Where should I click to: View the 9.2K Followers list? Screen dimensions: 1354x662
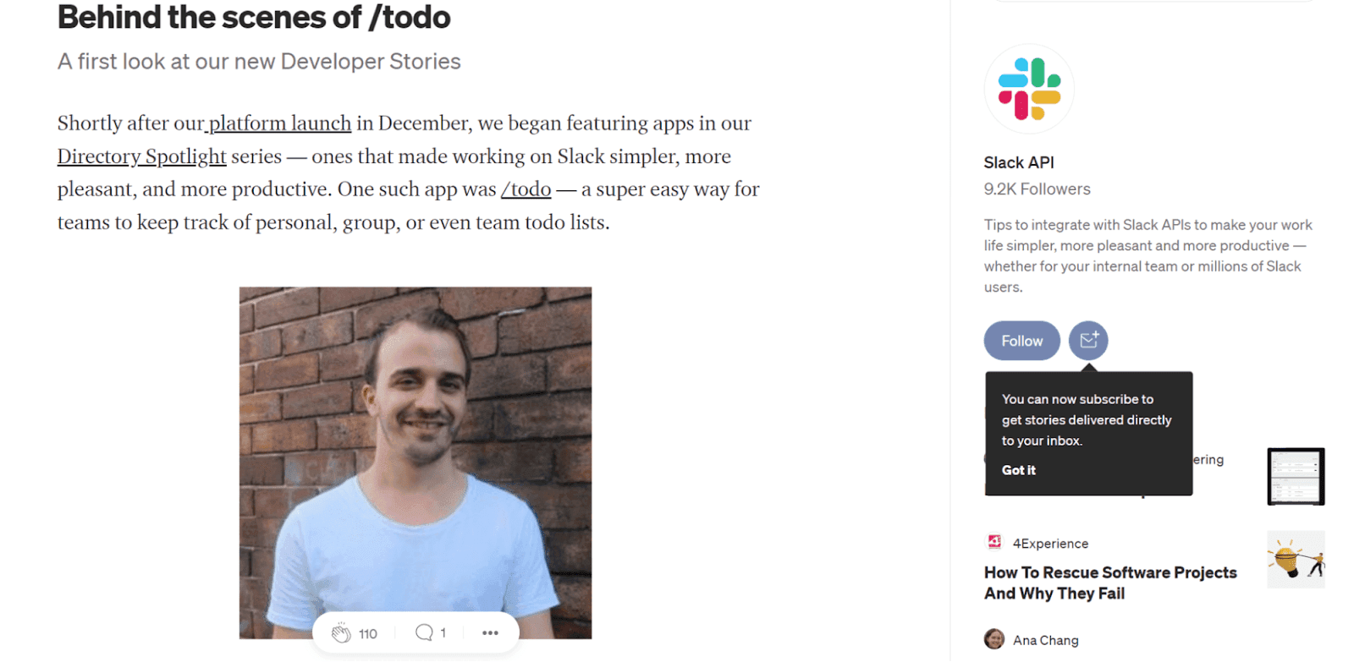point(1037,189)
